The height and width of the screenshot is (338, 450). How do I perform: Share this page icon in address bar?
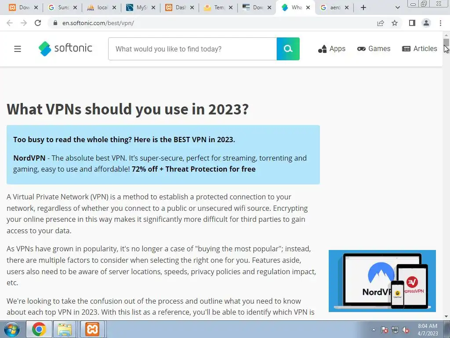[x=381, y=23]
